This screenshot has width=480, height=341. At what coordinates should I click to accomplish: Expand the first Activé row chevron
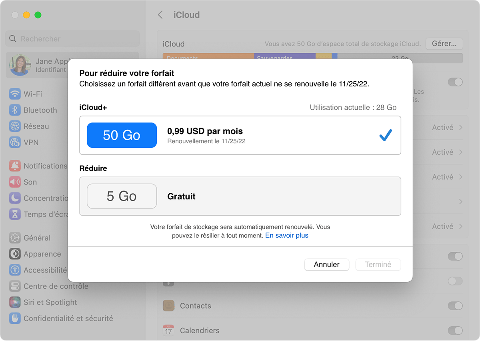tap(461, 128)
